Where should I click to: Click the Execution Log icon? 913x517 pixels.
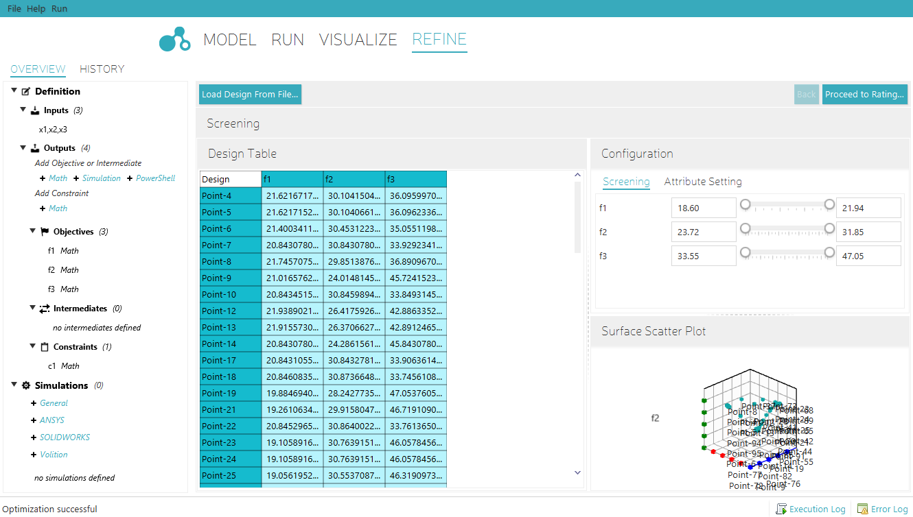pos(781,509)
